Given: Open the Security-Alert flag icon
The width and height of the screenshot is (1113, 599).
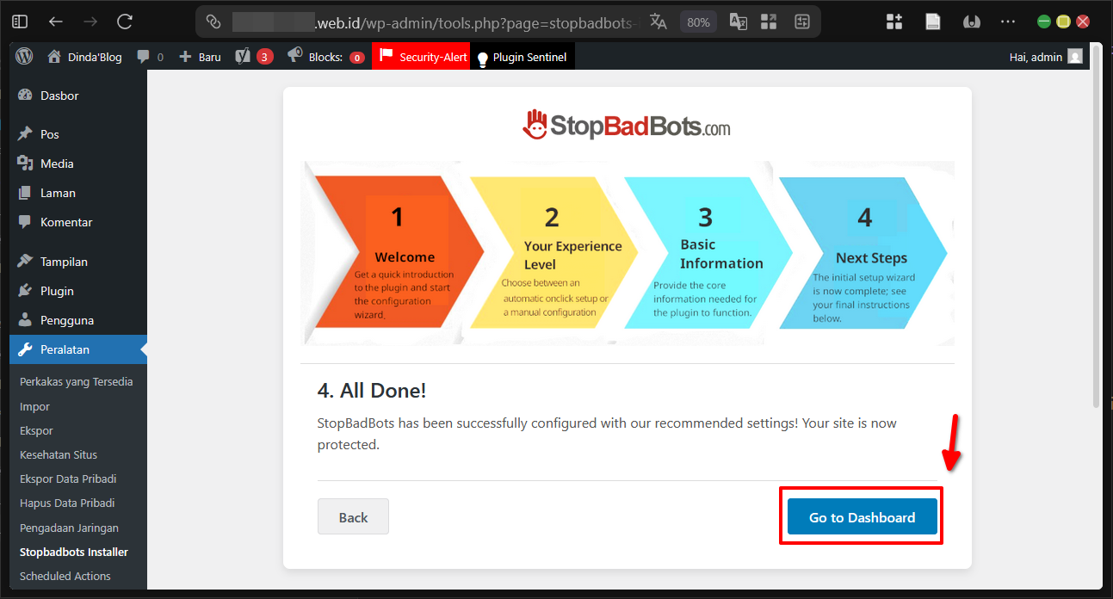Looking at the screenshot, I should coord(385,56).
